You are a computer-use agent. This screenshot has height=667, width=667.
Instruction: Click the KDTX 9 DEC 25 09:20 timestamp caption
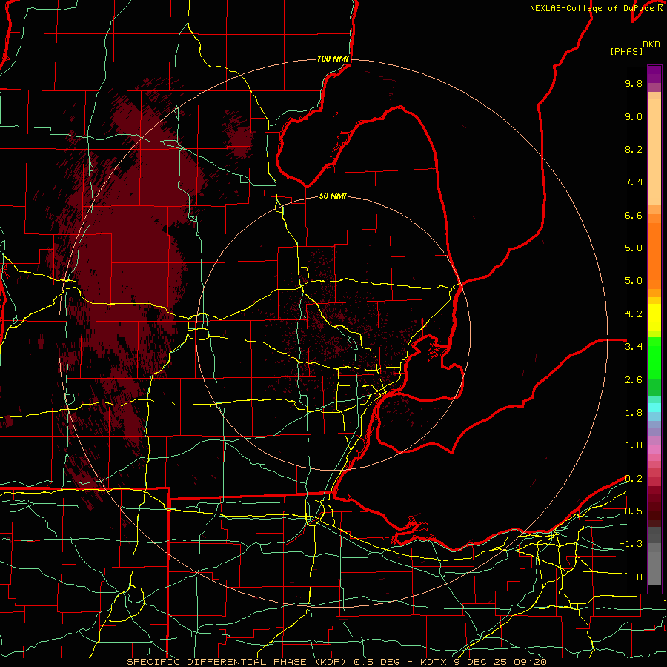[x=483, y=662]
